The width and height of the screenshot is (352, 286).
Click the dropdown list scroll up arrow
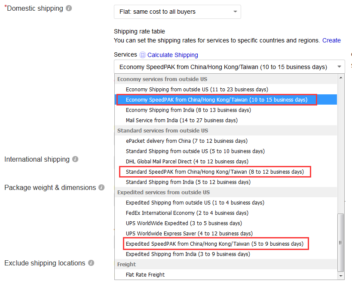[x=341, y=78]
